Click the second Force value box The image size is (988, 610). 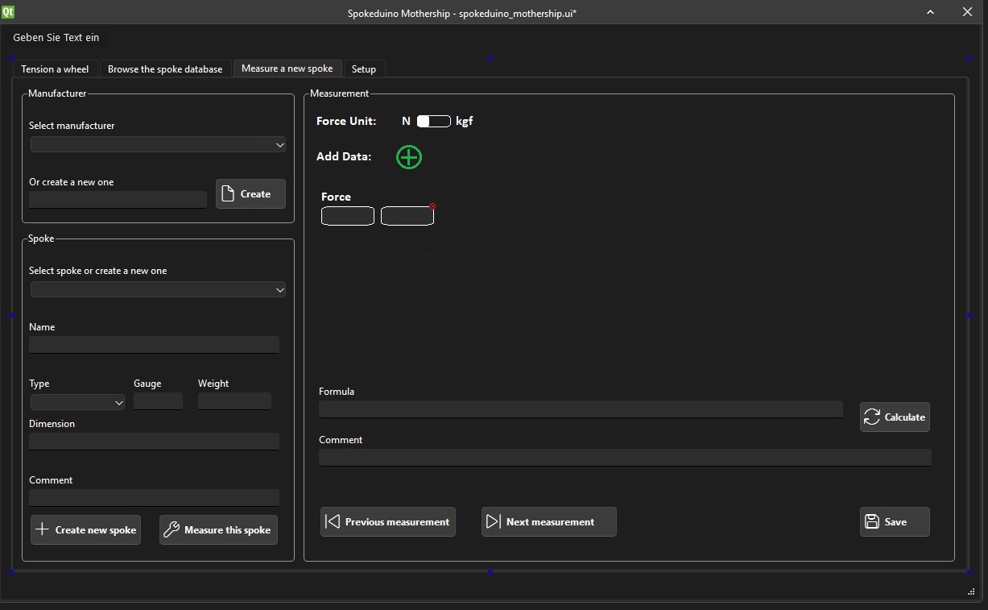click(x=407, y=216)
